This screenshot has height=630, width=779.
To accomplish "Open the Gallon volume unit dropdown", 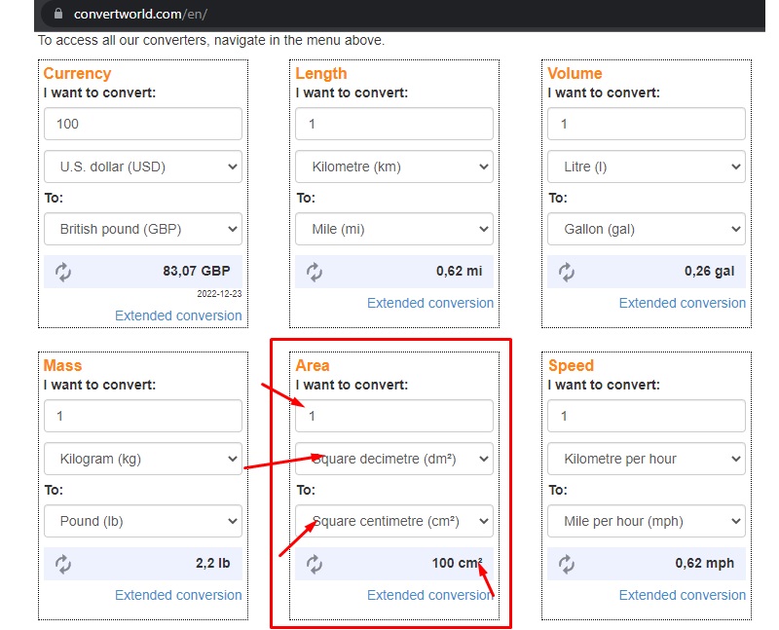I will pos(646,229).
